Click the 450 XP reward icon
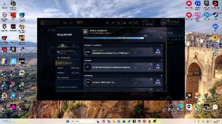The image size is (222, 124). tap(158, 52)
